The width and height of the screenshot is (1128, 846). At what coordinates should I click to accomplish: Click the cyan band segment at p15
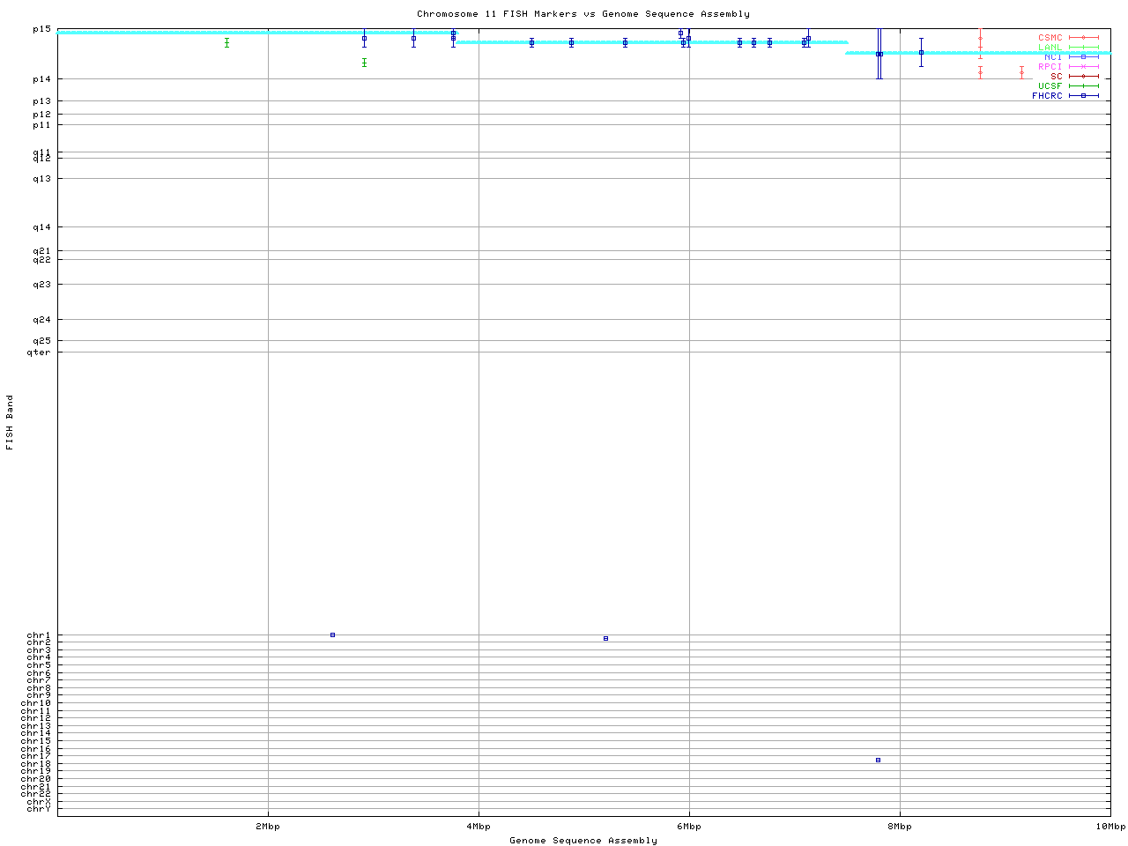(x=256, y=33)
